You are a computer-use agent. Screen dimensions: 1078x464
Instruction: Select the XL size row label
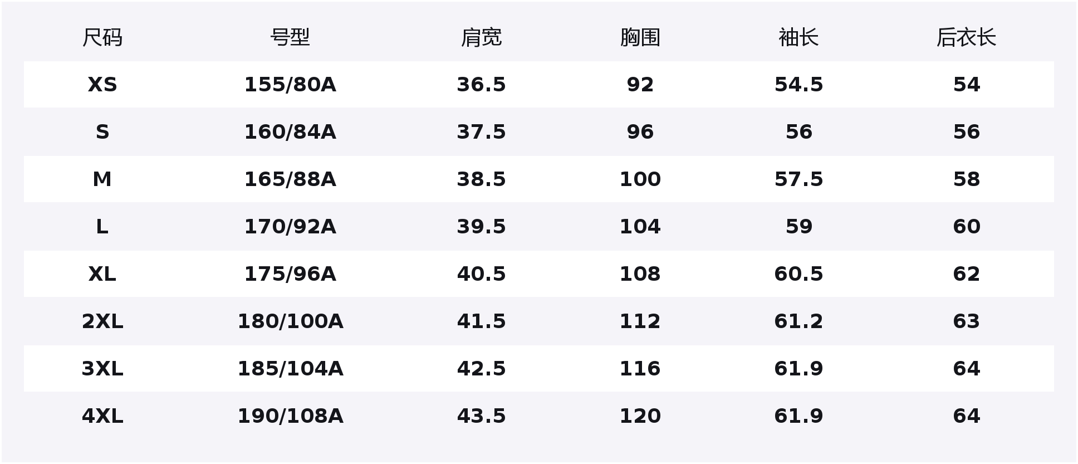tap(102, 274)
